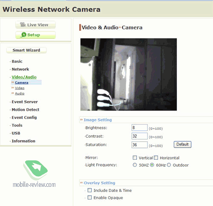Expand the Motion Detect section
Image resolution: width=213 pixels, height=206 pixels.
pos(26,110)
